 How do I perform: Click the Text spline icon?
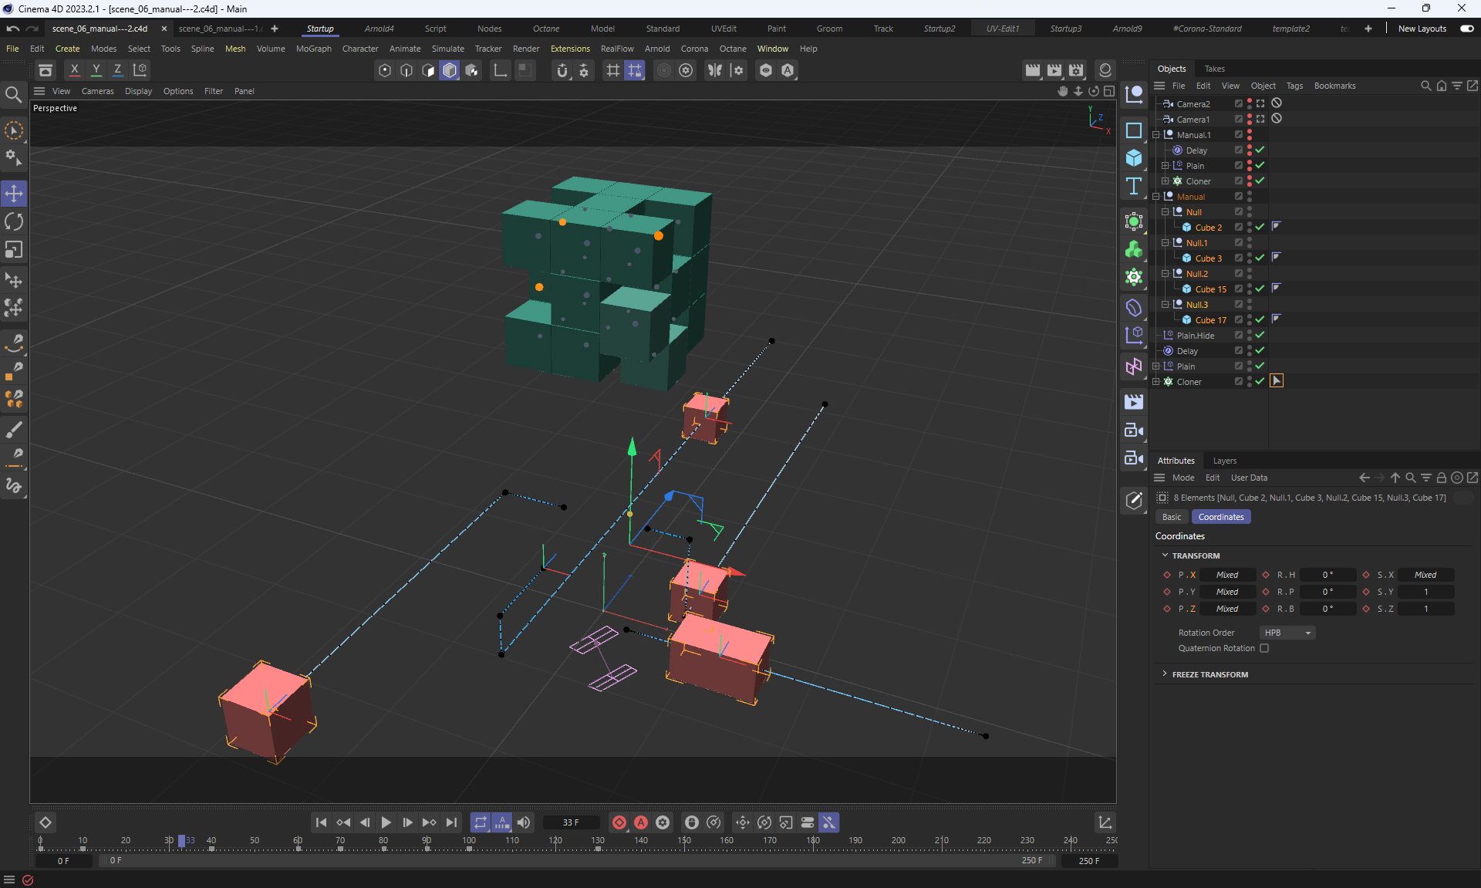pyautogui.click(x=1133, y=186)
